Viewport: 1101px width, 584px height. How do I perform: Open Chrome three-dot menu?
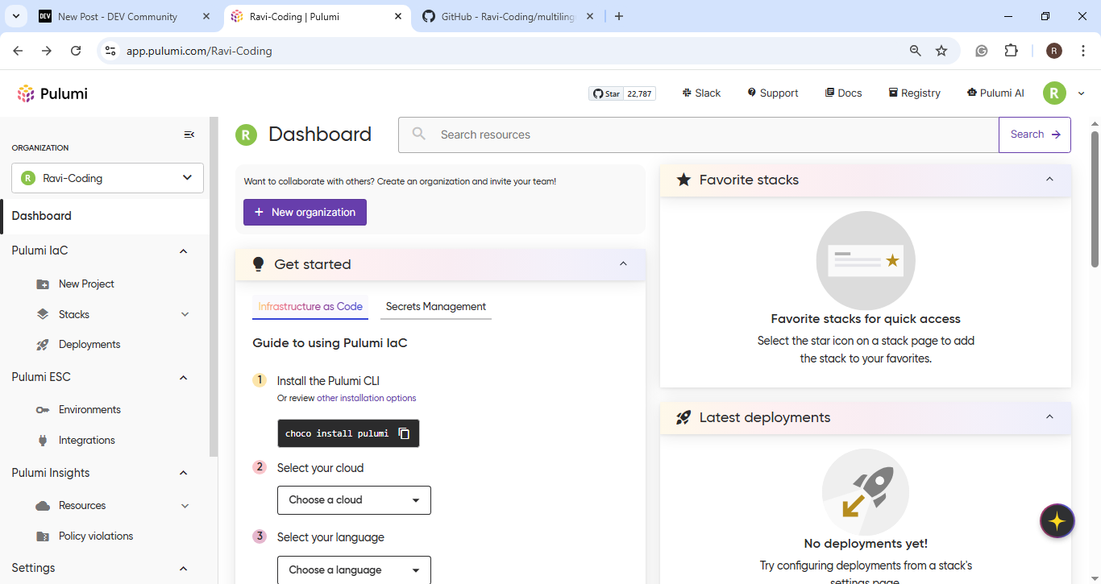pyautogui.click(x=1082, y=51)
